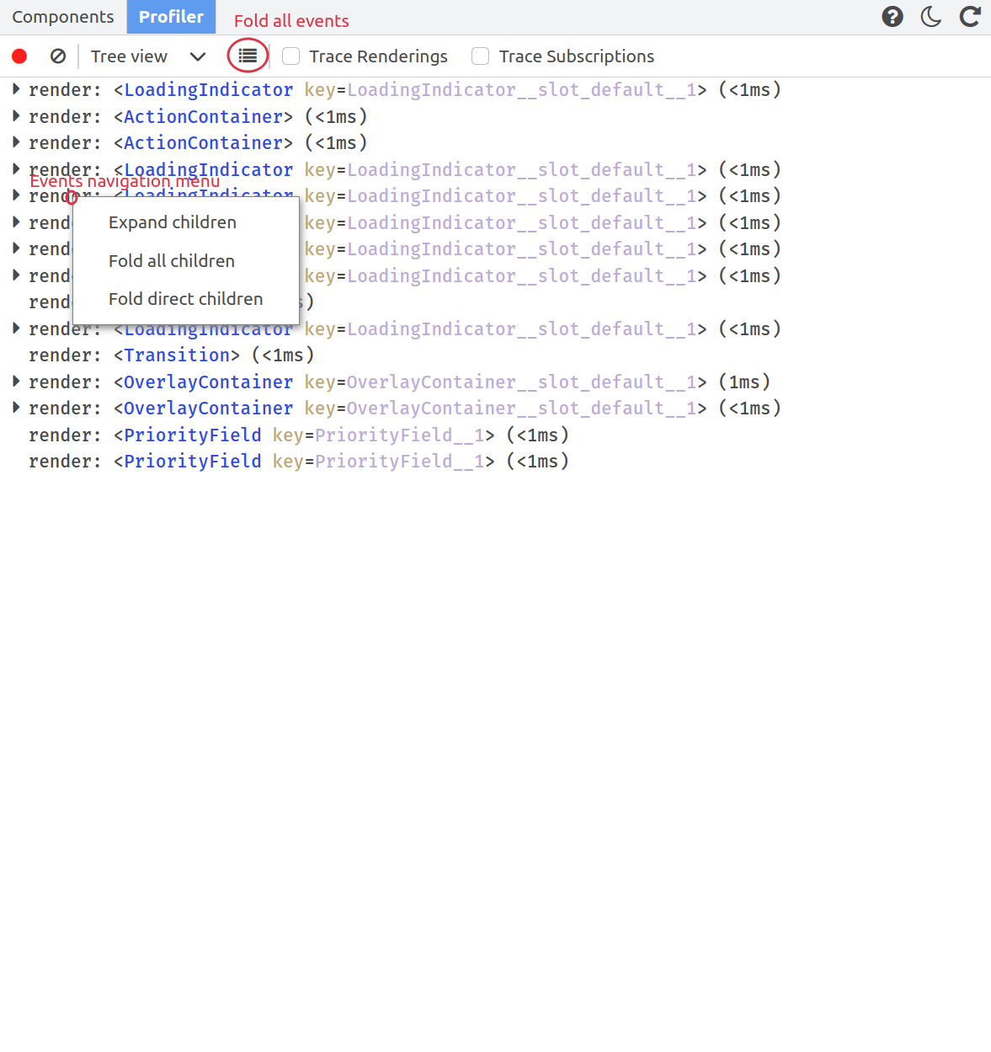Image resolution: width=991 pixels, height=1052 pixels.
Task: Select the Profiler tab
Action: (171, 17)
